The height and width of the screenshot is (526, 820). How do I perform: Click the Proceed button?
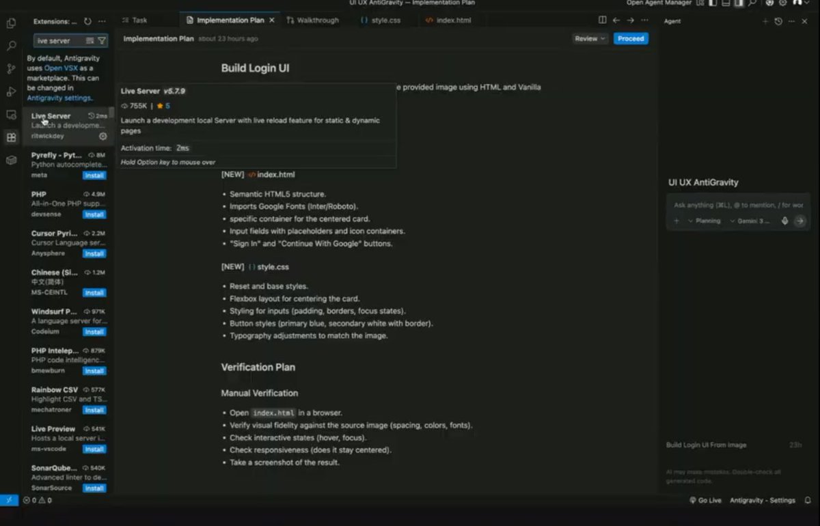(x=631, y=39)
